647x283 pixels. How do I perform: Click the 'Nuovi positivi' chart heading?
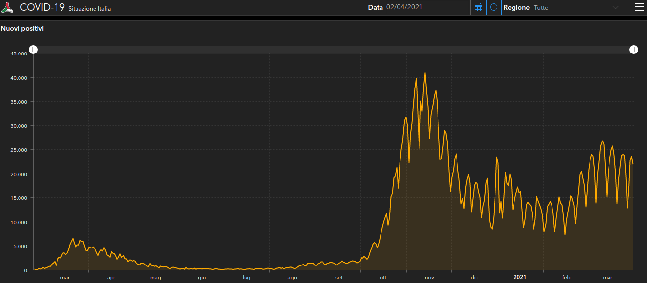point(22,29)
